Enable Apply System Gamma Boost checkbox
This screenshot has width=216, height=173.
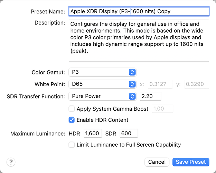[72, 109]
